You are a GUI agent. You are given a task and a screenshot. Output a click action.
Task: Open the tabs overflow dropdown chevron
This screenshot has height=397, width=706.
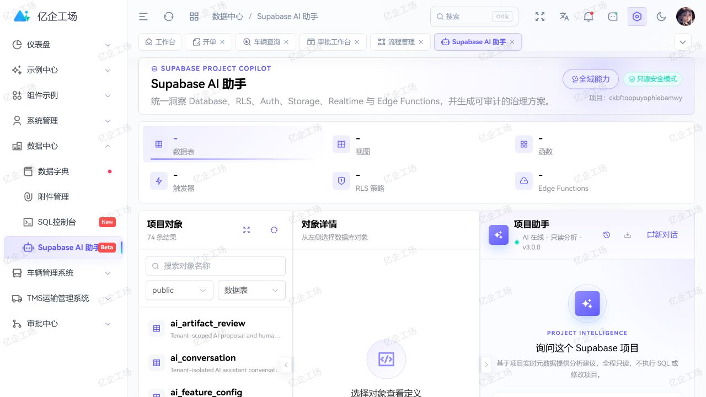(x=683, y=42)
